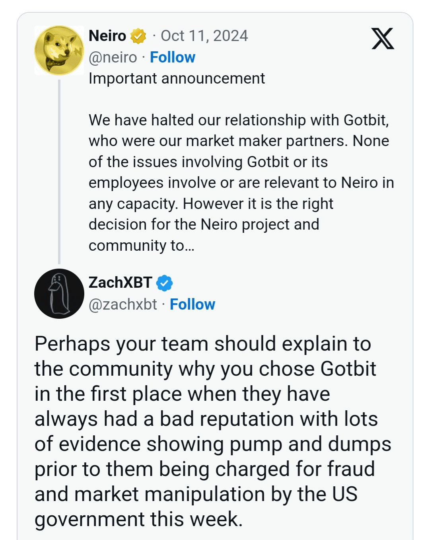Viewport: 422px width, 540px height.
Task: Click the 'government this week.' closing line
Action: [x=138, y=519]
